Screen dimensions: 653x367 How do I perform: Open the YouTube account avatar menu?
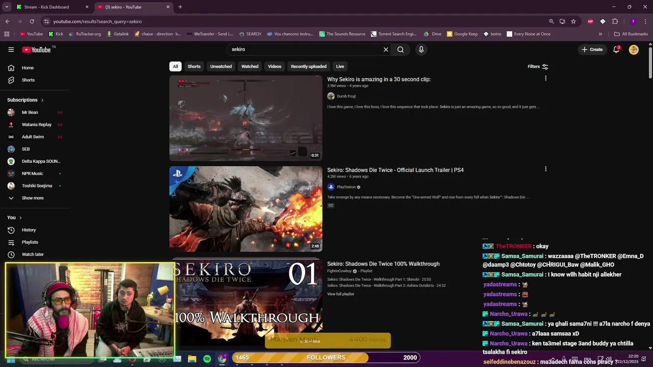tap(634, 49)
